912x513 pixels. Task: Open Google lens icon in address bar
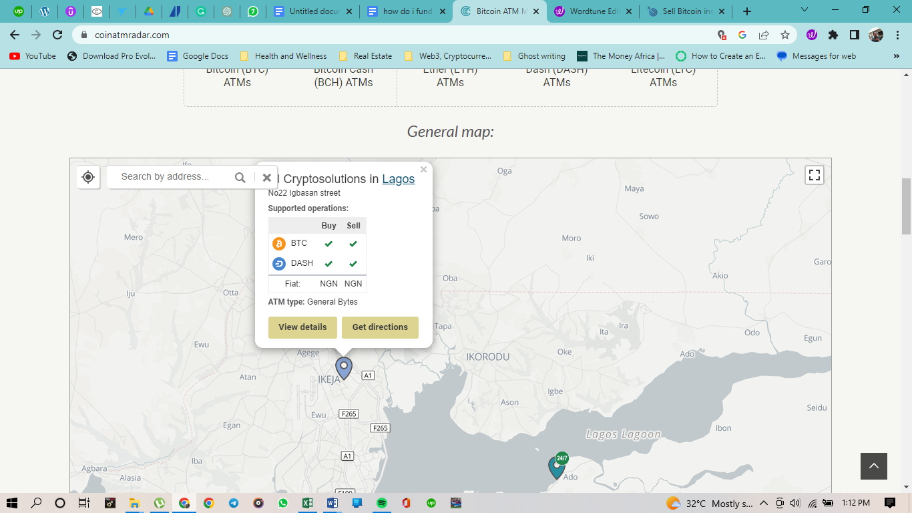coord(742,35)
